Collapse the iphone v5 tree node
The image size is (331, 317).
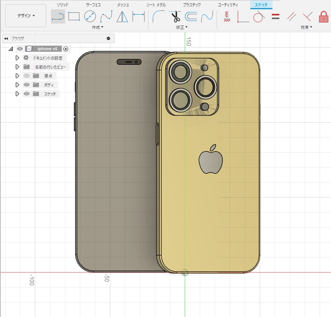coord(10,49)
